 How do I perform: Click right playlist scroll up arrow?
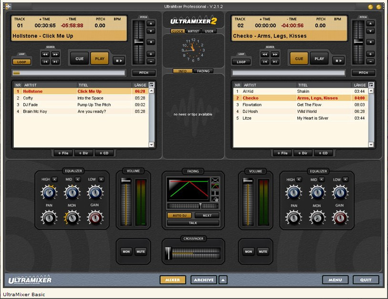(371, 91)
